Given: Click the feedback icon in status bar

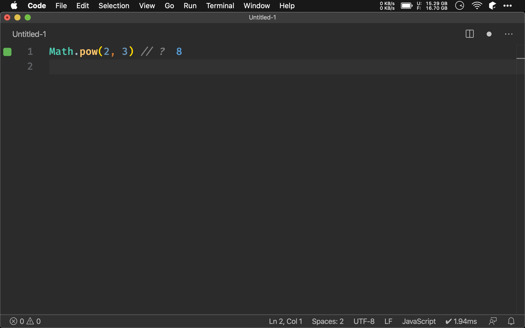Looking at the screenshot, I should click(493, 321).
